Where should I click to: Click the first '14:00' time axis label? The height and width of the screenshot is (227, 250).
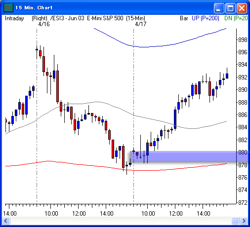tap(10, 214)
